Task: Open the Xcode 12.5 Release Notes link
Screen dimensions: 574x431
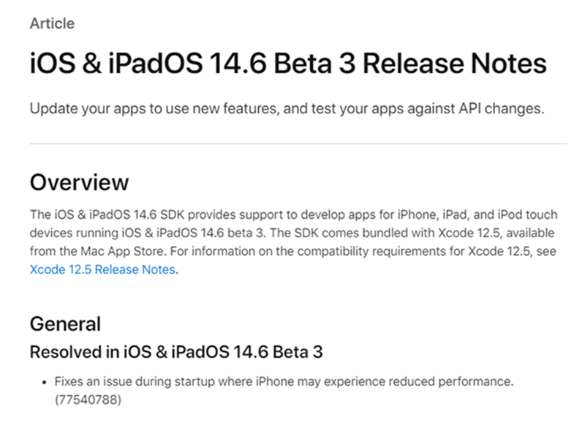Action: coord(102,269)
